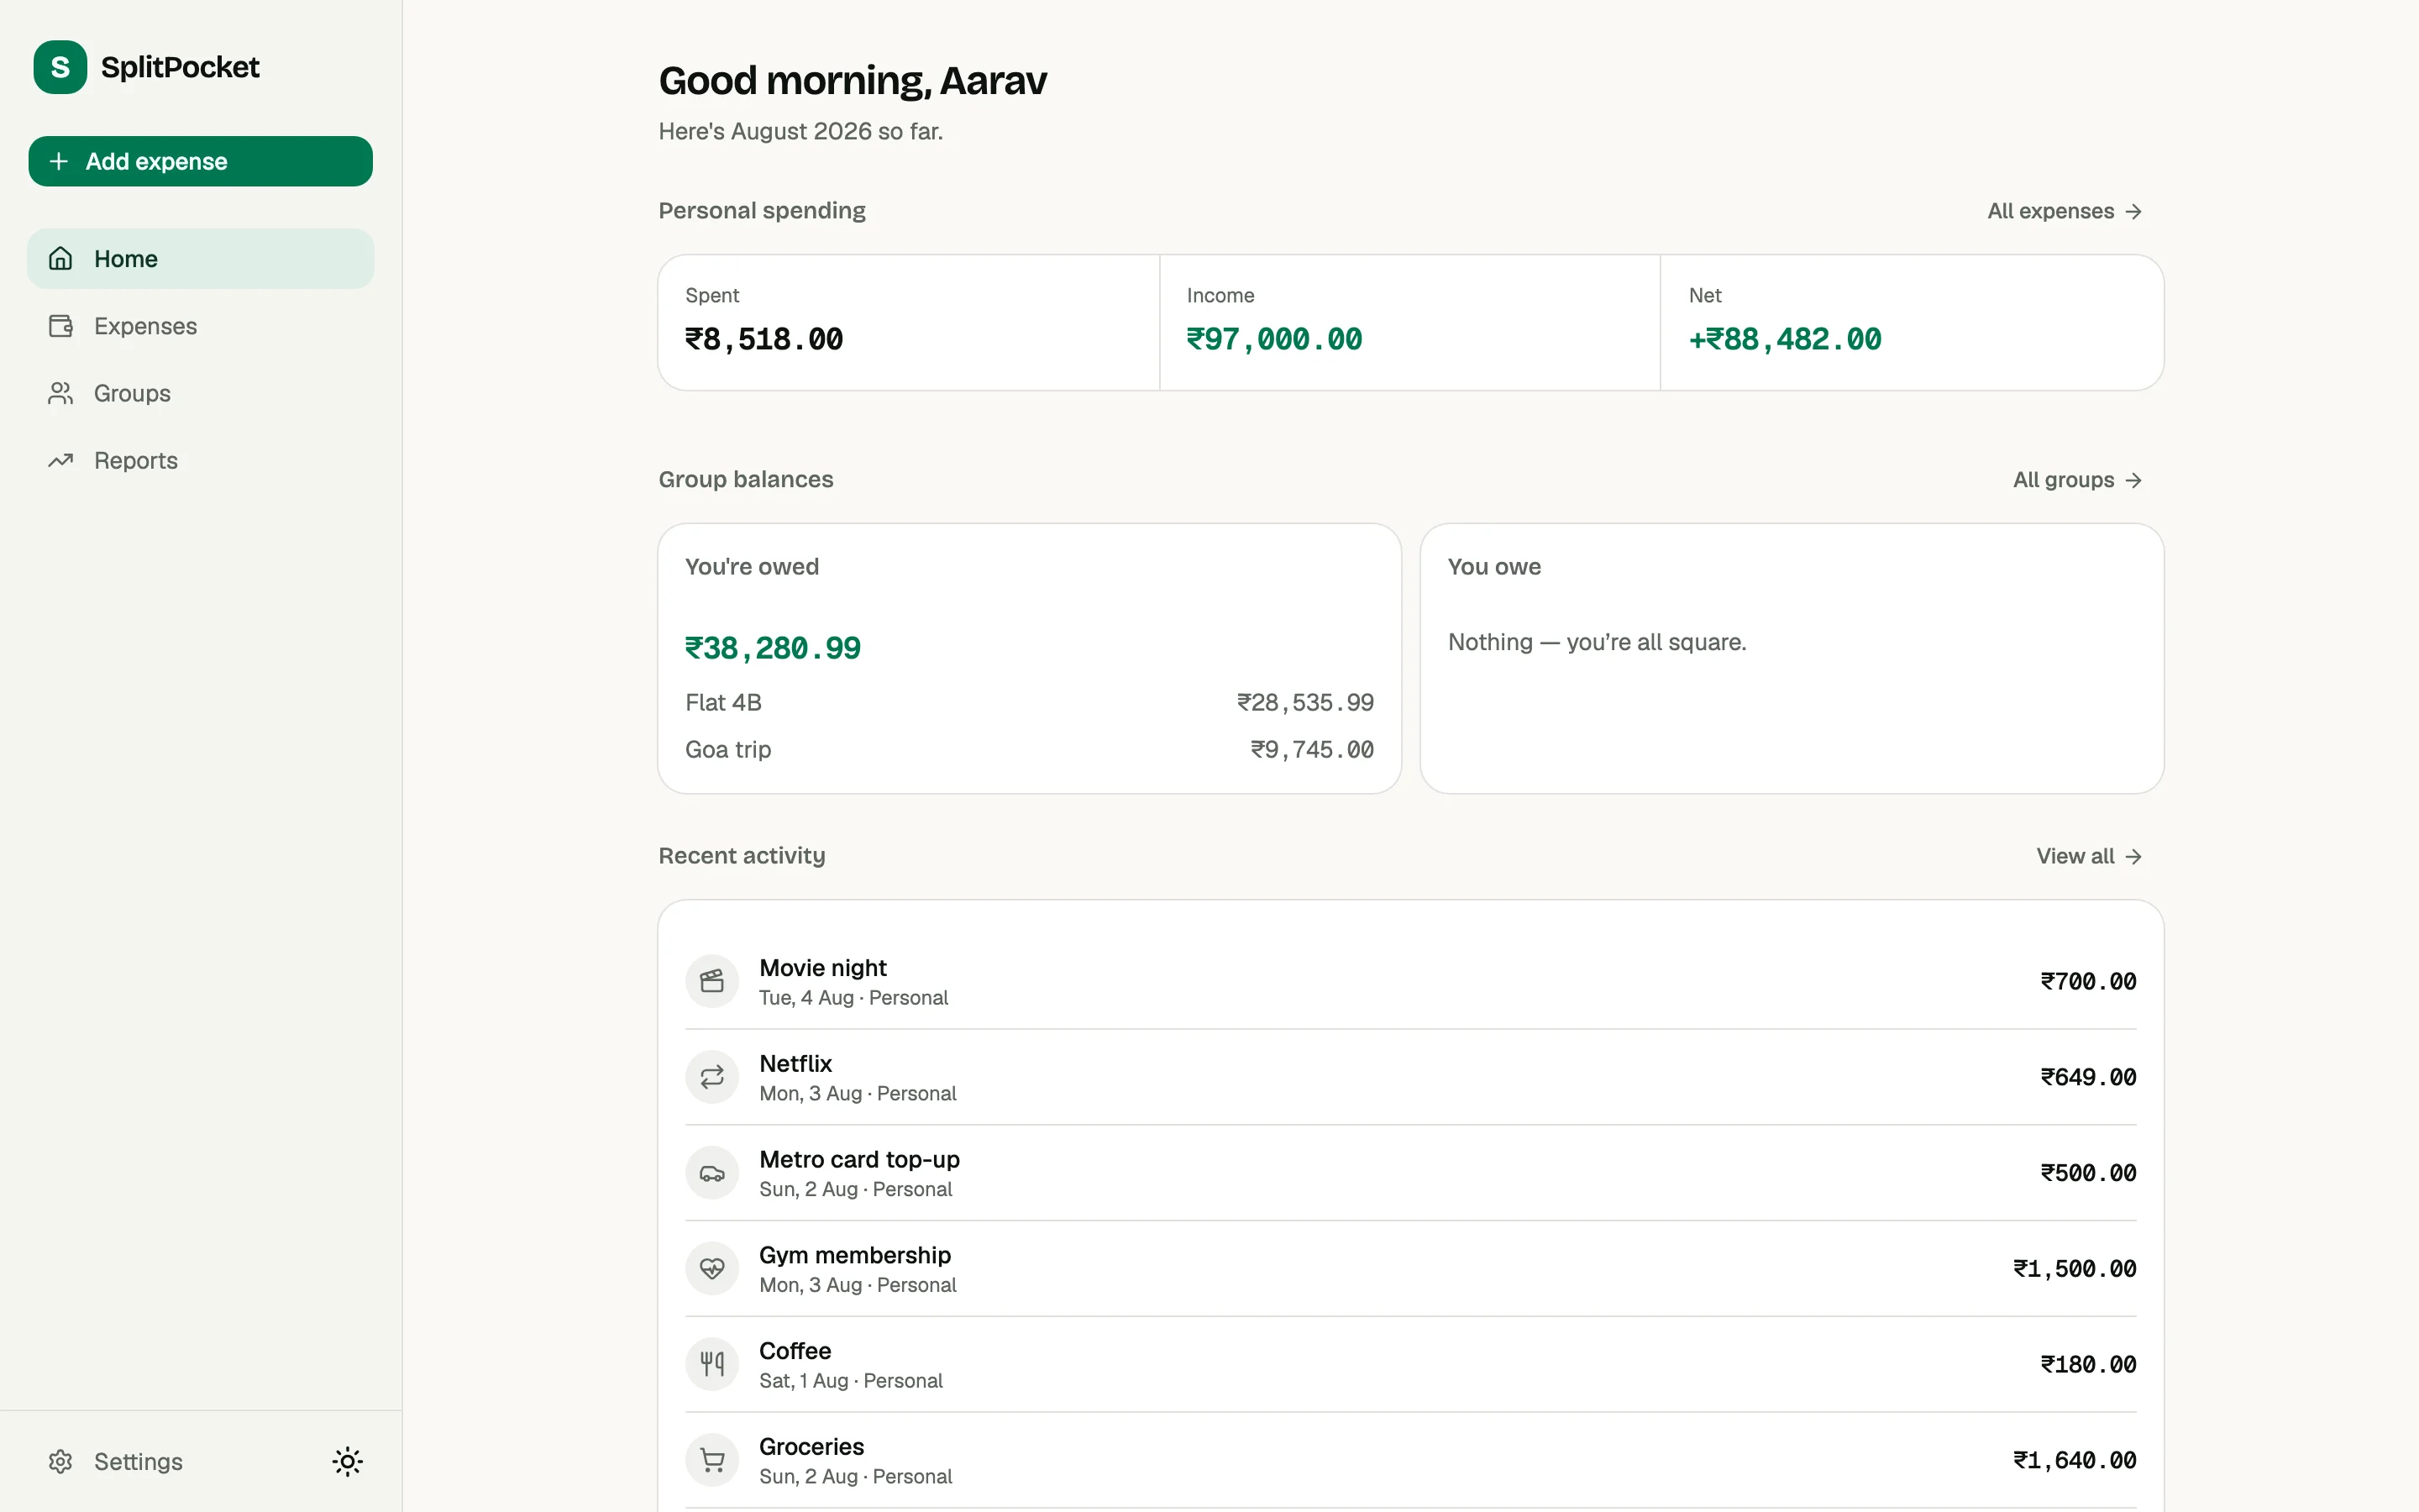
Task: Click the arrow beside All groups
Action: pyautogui.click(x=2133, y=480)
